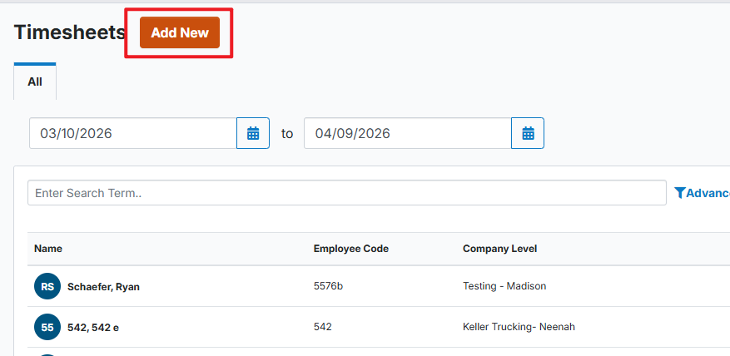This screenshot has width=730, height=356.
Task: Open the Advanced search link
Action: tap(707, 193)
